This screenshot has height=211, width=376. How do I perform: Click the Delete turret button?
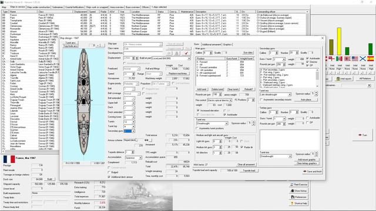[217, 89]
